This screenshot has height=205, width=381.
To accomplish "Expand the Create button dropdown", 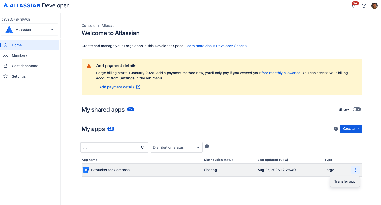I will coord(351,129).
